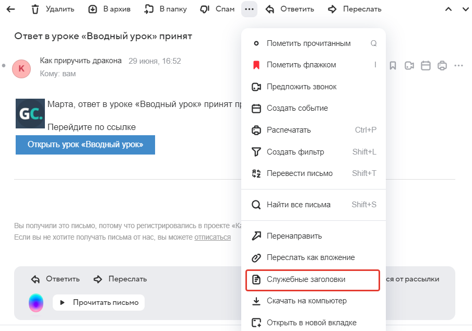Go to next email with down chevron
472x331 pixels.
[x=466, y=9]
